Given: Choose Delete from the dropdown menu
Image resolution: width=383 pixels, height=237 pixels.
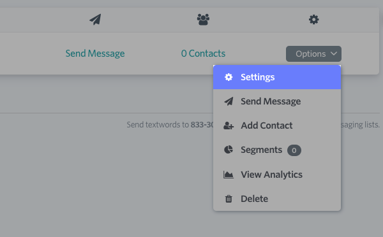Looking at the screenshot, I should 277,199.
